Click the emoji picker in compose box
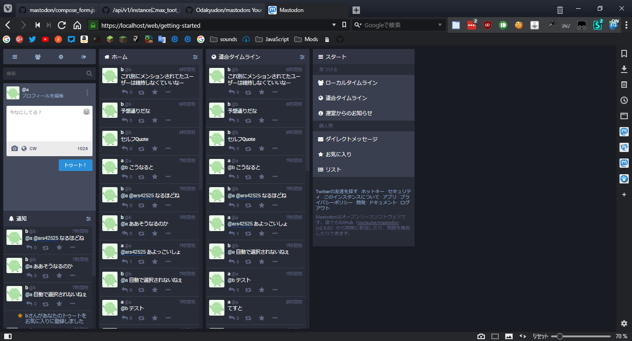This screenshot has height=341, width=632. point(87,112)
